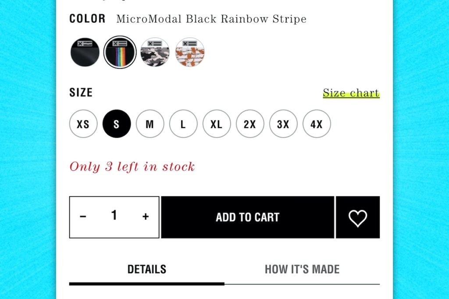Screen dimensions: 449x299
Task: Open the HOW IT'S MADE tab
Action: [x=303, y=269]
